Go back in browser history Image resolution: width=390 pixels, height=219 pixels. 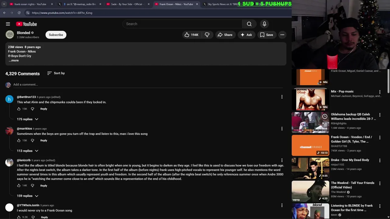pos(4,13)
